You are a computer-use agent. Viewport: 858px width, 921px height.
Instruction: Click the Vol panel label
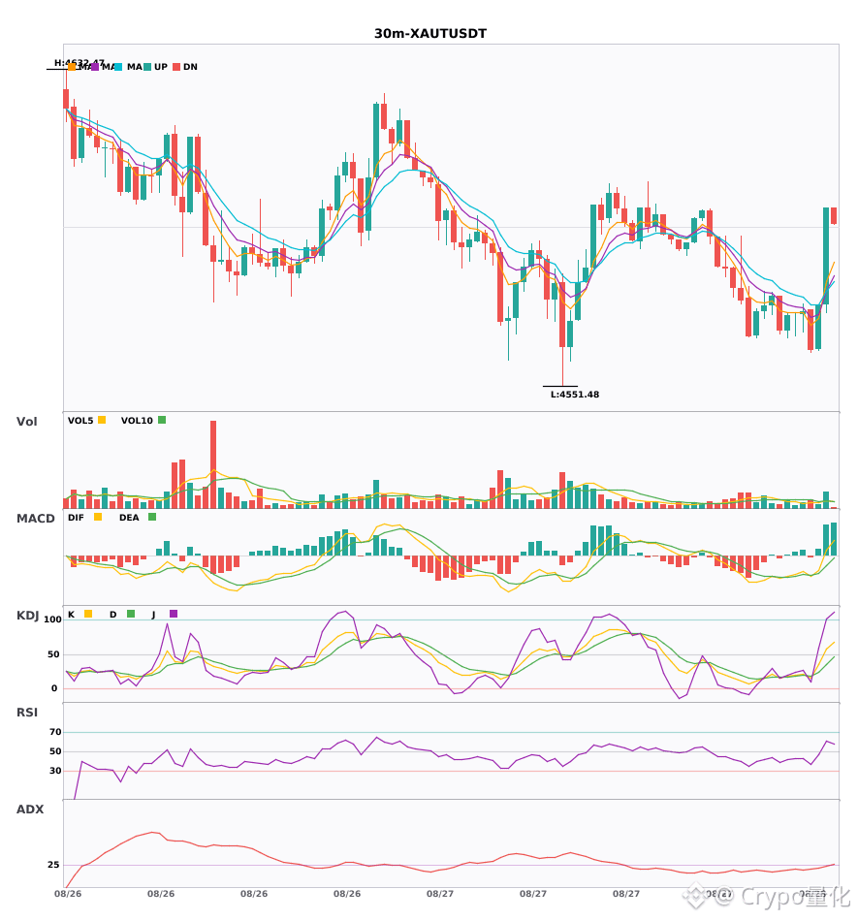click(x=26, y=422)
